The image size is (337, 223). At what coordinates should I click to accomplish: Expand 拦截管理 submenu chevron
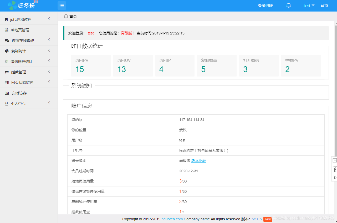point(49,72)
